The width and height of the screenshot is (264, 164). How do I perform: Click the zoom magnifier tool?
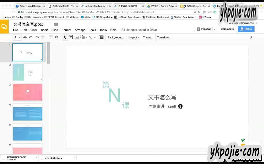coord(57,37)
